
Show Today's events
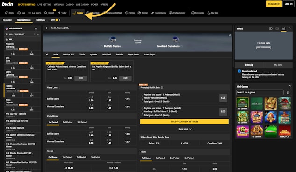pyautogui.click(x=62, y=13)
